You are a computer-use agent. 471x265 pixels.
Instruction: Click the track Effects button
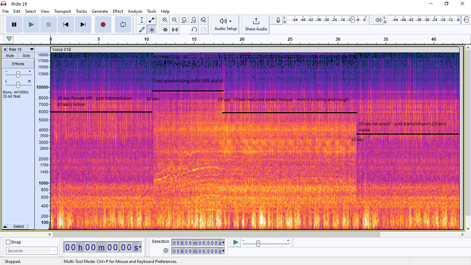click(18, 64)
